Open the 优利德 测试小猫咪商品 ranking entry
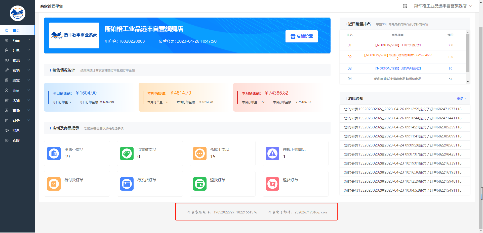 click(397, 79)
